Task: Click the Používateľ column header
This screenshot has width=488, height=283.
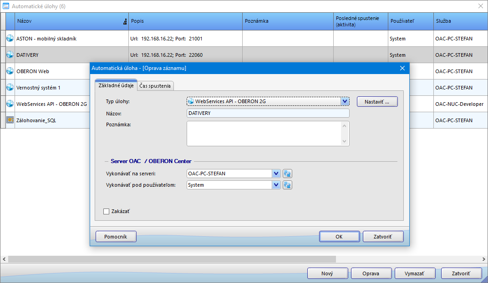Action: click(411, 21)
